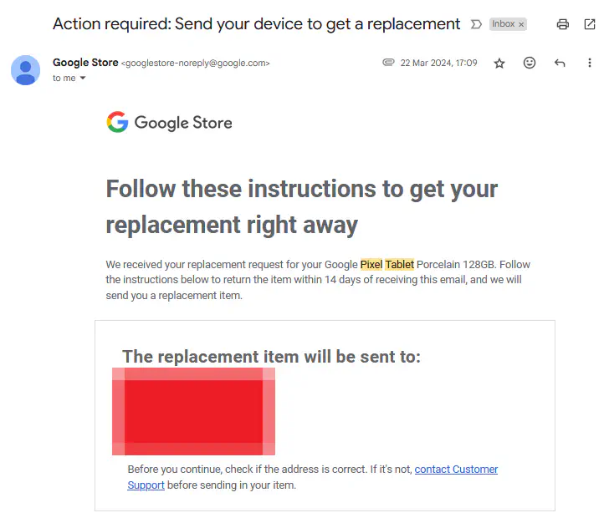Open the "contact Customer Support" link
Viewport: 604px width, 518px height.
(456, 470)
